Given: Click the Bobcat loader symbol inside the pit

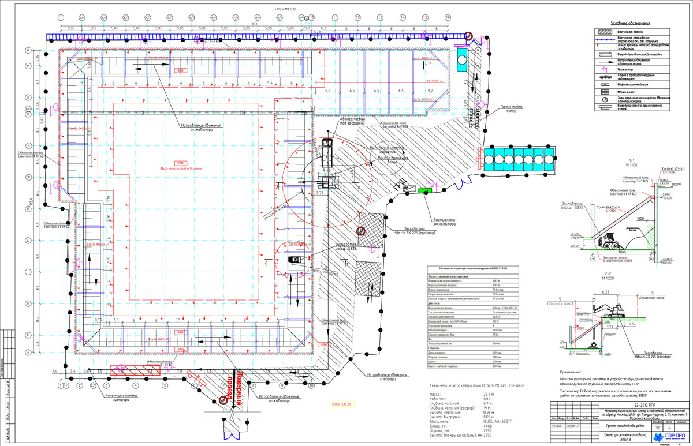Looking at the screenshot, I should [295, 259].
